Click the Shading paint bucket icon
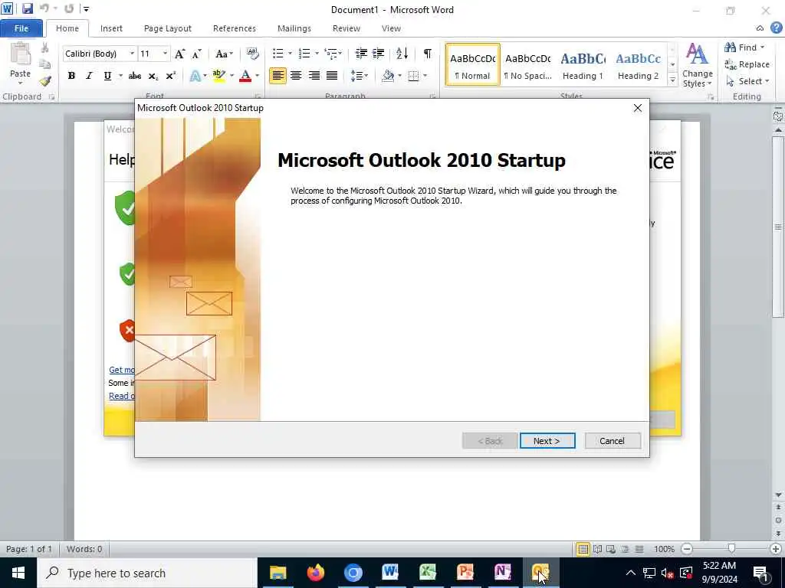 click(388, 76)
